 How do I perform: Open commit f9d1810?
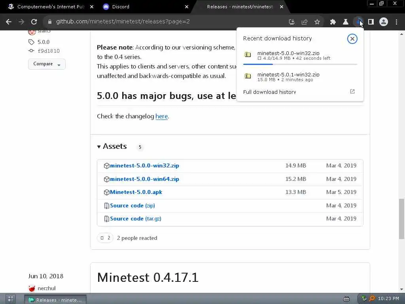(49, 51)
